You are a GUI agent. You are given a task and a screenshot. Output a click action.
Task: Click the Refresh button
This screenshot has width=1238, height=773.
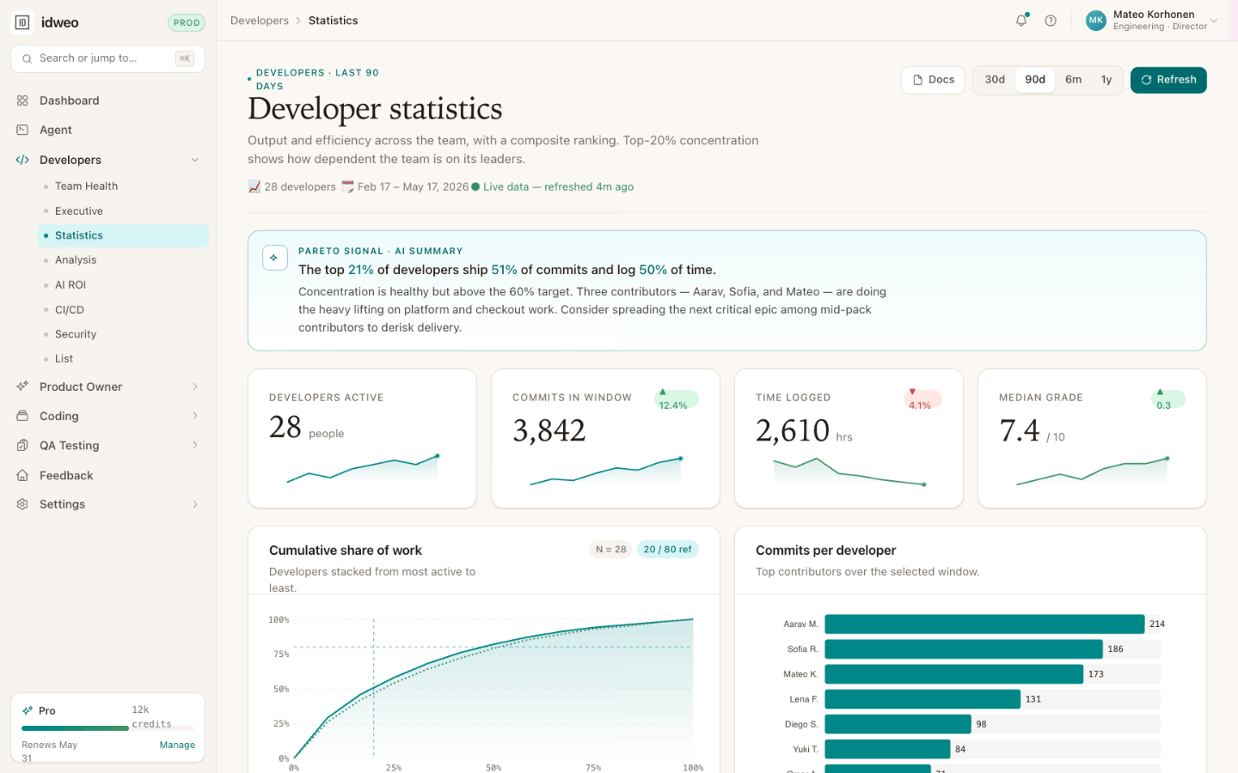pyautogui.click(x=1168, y=80)
